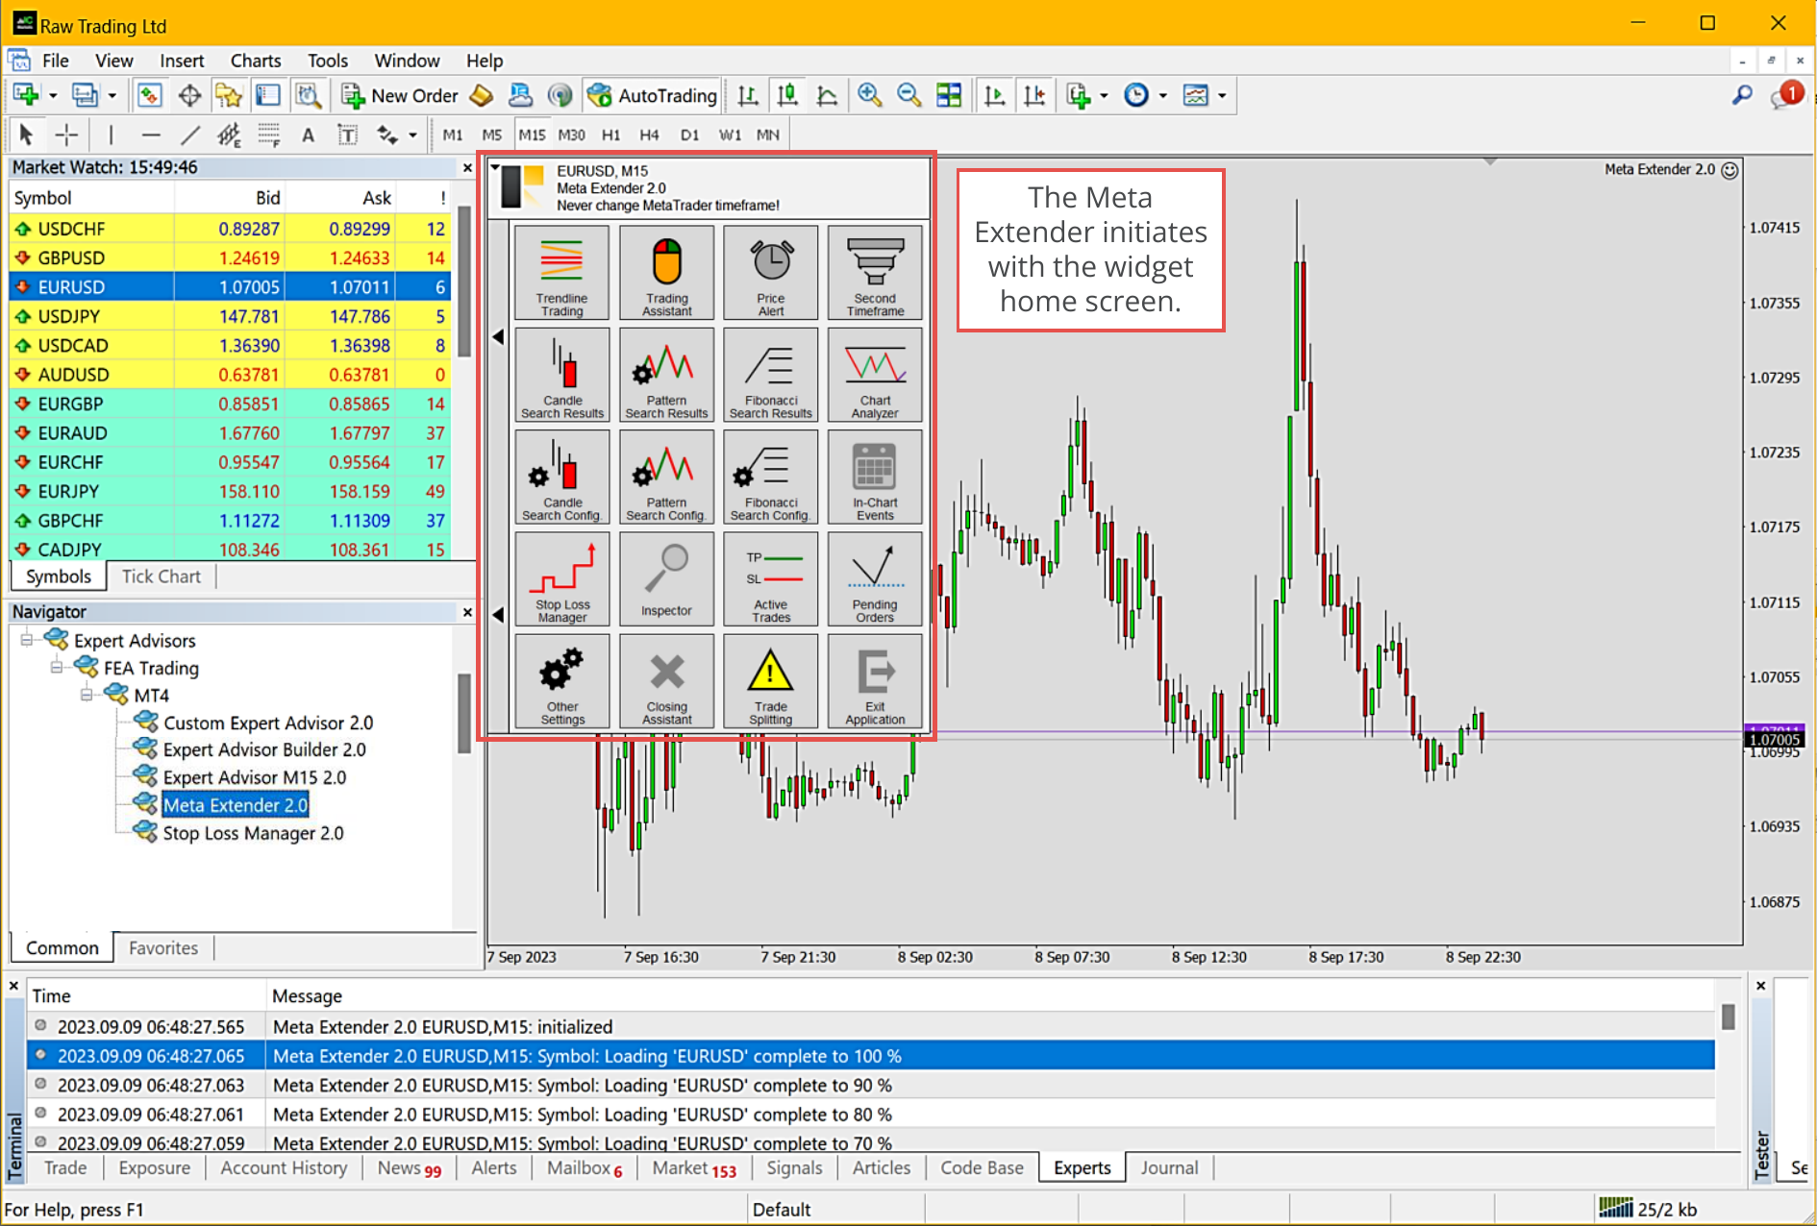Viewport: 1817px width, 1226px height.
Task: Open the profiles dropdown arrow
Action: pos(112,96)
